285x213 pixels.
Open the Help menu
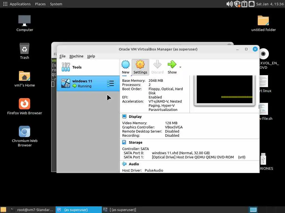[x=91, y=56]
